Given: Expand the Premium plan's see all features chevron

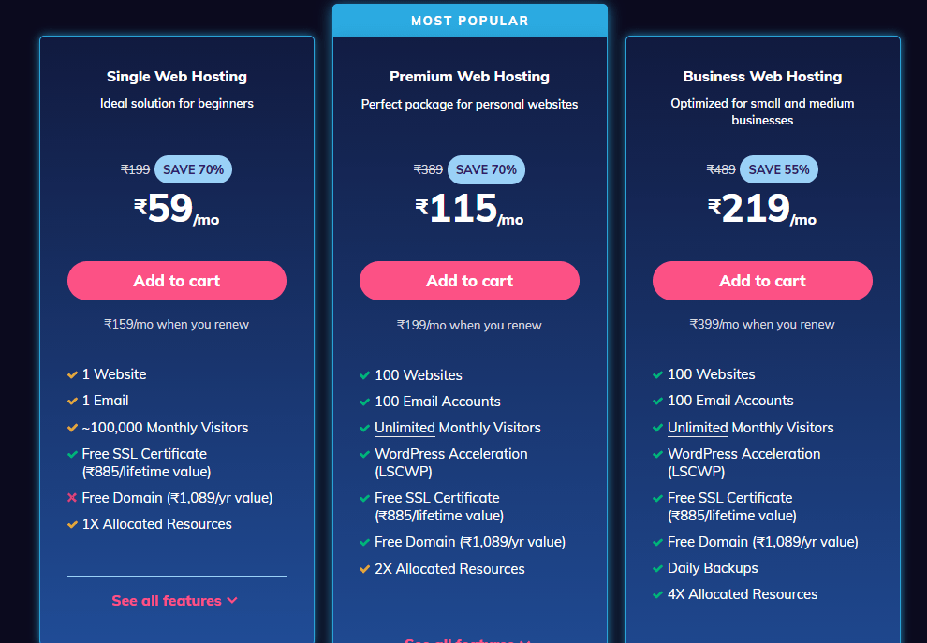Looking at the screenshot, I should tap(469, 639).
